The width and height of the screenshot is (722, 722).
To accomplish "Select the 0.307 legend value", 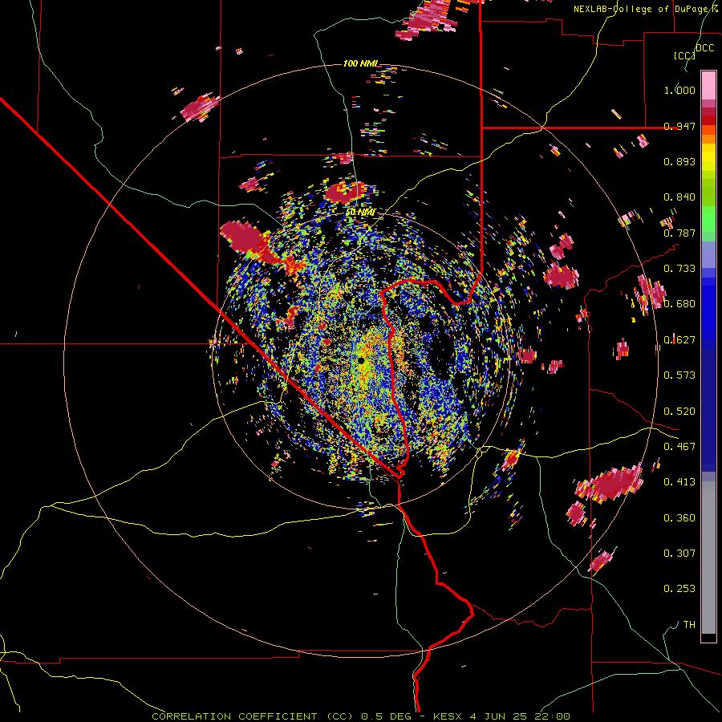I will (x=679, y=554).
